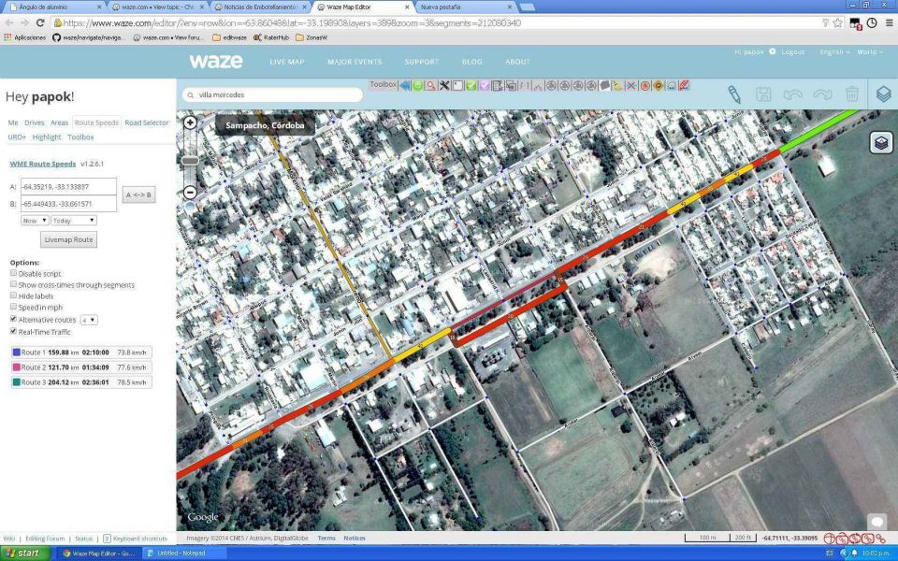Click the rightmost red chain-link status icon
This screenshot has height=561, width=898.
[881, 539]
